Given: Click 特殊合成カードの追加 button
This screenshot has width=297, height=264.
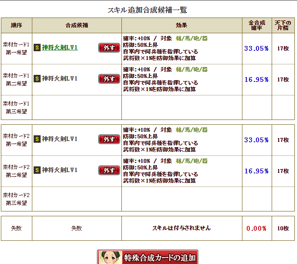Looking at the screenshot, I should pos(148,257).
